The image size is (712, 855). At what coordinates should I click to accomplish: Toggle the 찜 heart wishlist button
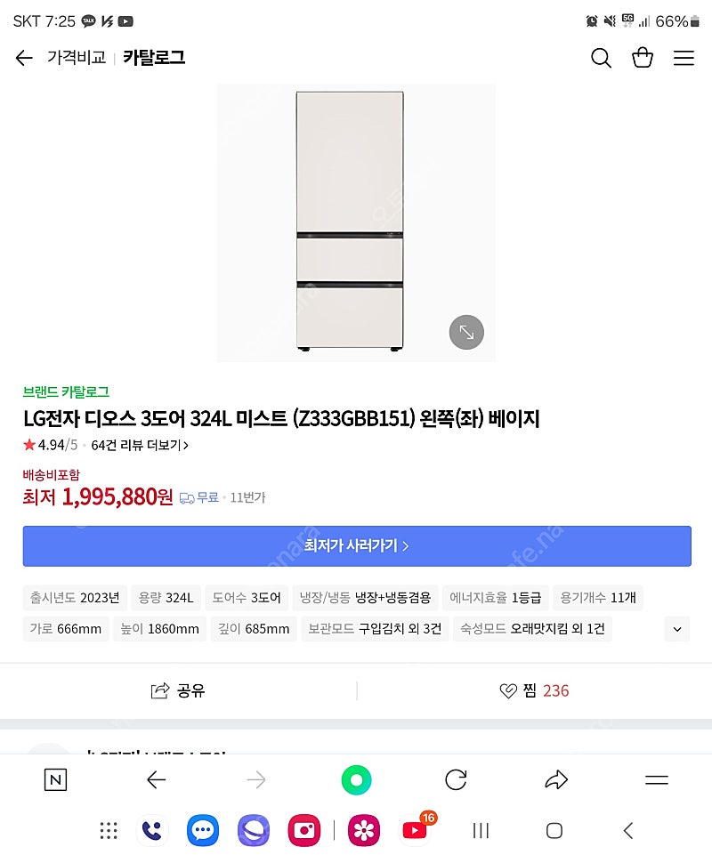tap(534, 691)
